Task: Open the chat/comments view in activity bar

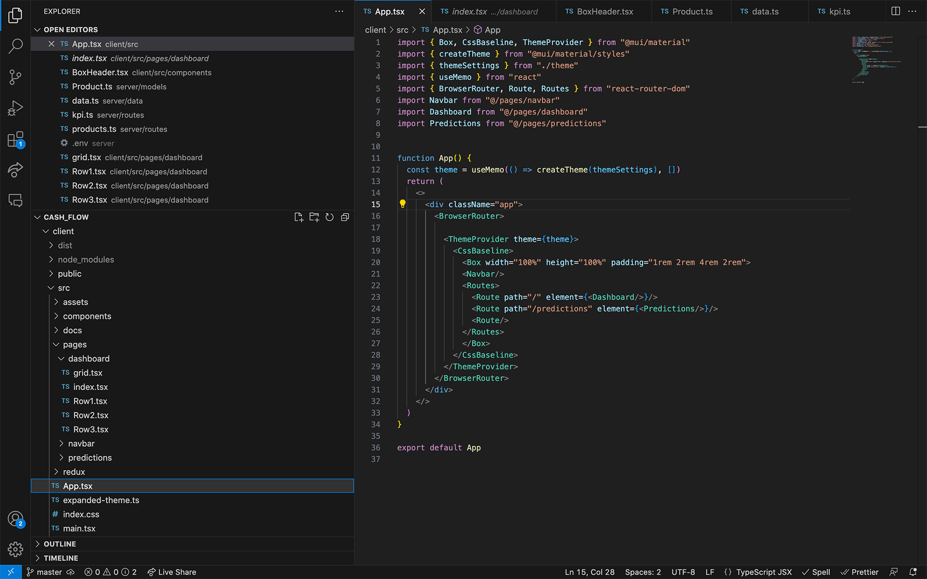Action: [x=15, y=200]
